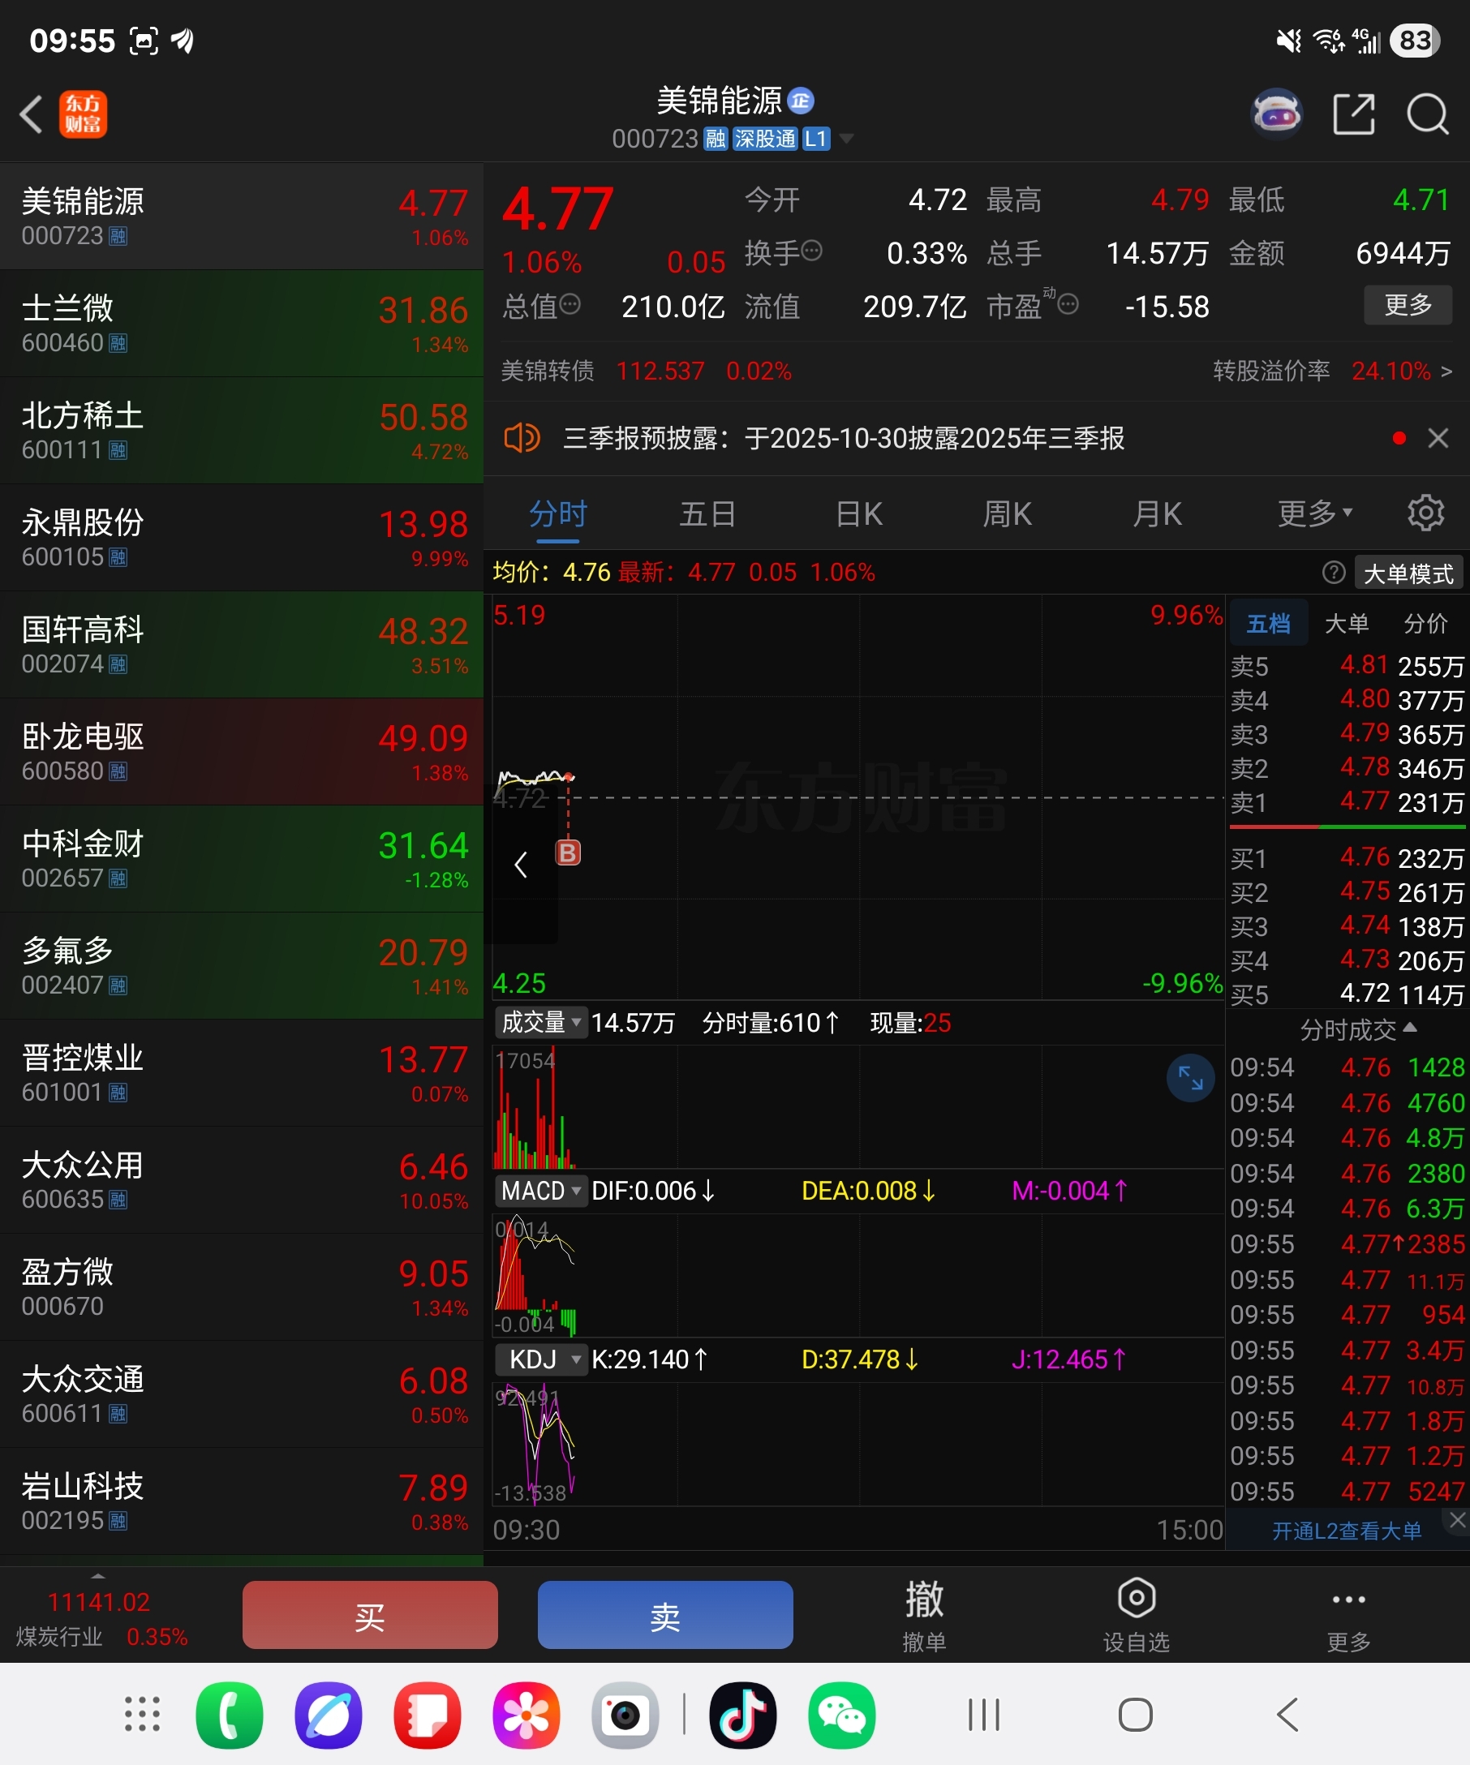
Task: Select 国轩高科 in the watchlist
Action: coord(242,645)
